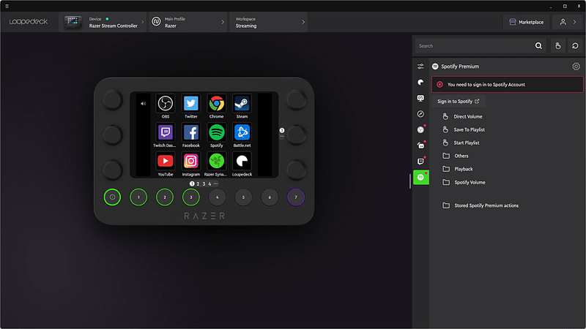The height and width of the screenshot is (329, 586).
Task: Open the monitor OS plugin icon in sidebar
Action: click(420, 98)
